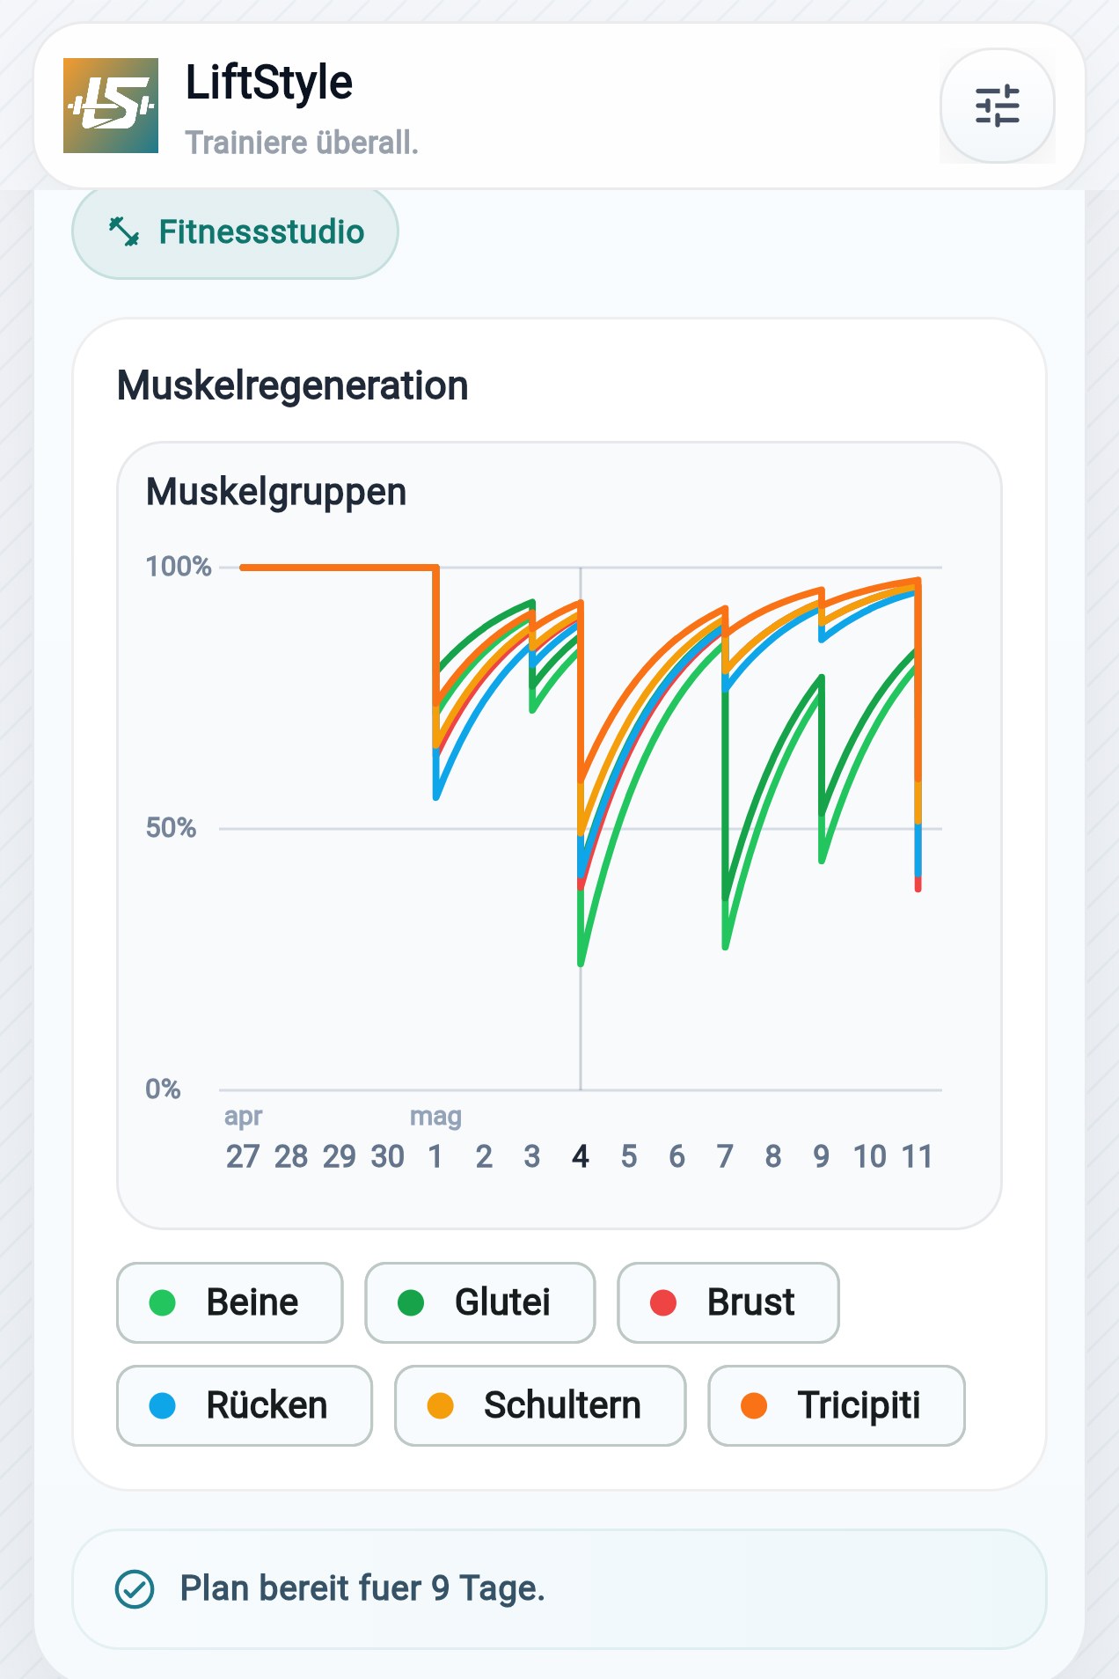Image resolution: width=1119 pixels, height=1679 pixels.
Task: Click the Plan bereit fuer 9 Tage banner
Action: [x=559, y=1589]
